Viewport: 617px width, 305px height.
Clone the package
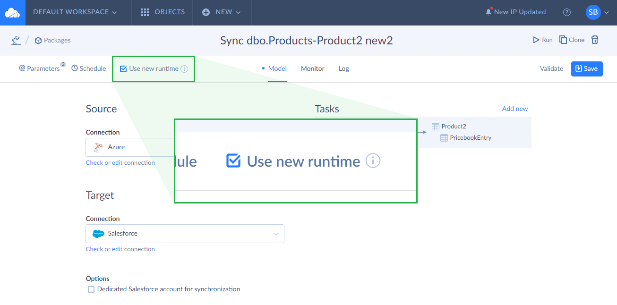pos(572,40)
